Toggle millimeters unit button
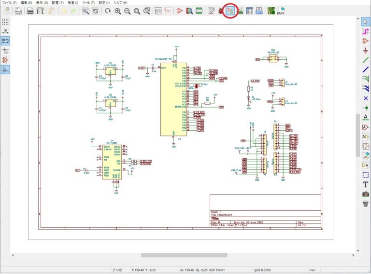 6,41
